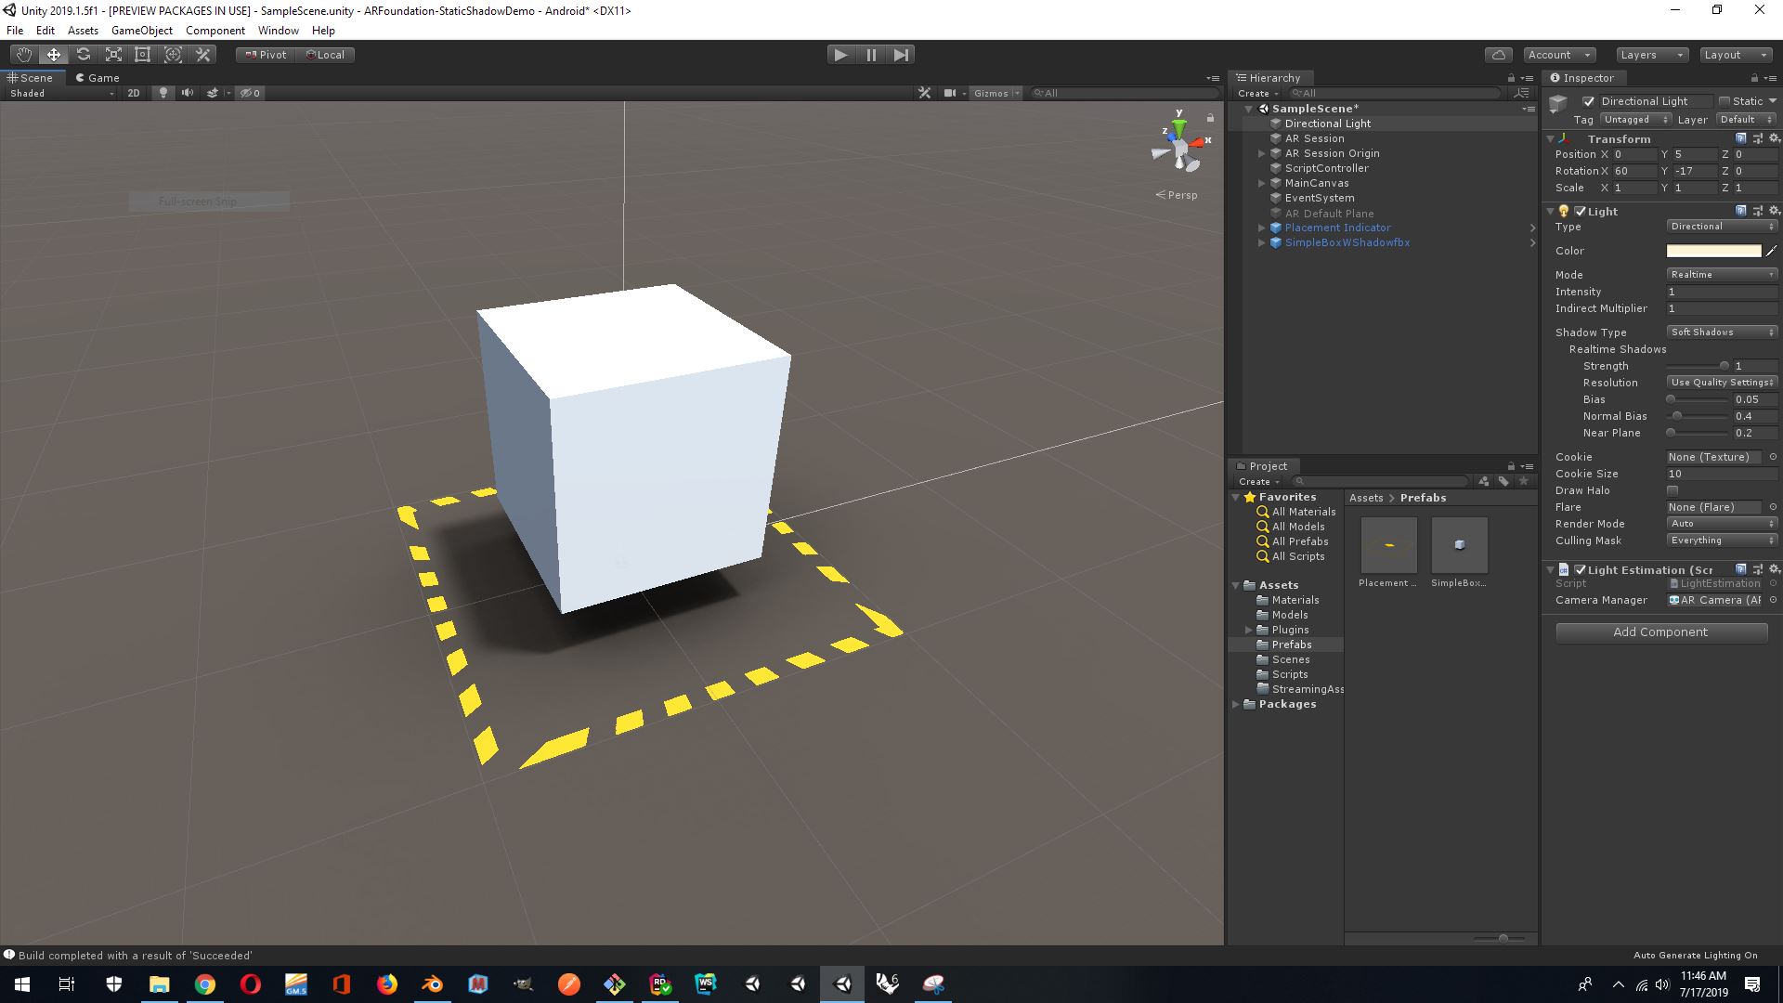This screenshot has width=1783, height=1003.
Task: Click the Add Component button
Action: (x=1660, y=632)
